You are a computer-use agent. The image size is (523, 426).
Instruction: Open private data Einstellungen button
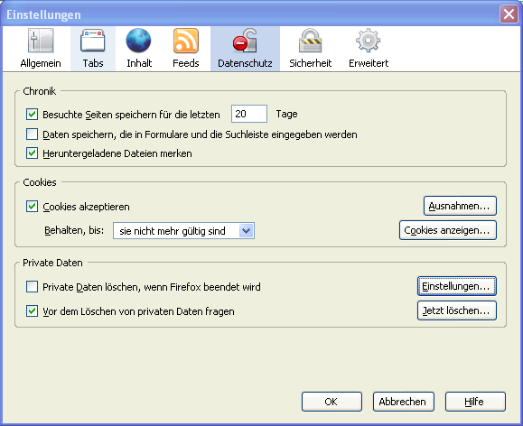(x=457, y=286)
